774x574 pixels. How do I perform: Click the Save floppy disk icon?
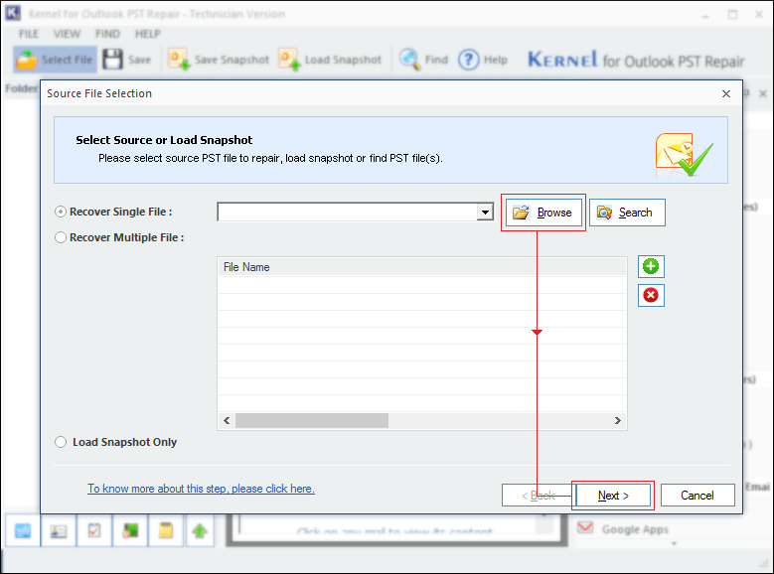pos(112,60)
